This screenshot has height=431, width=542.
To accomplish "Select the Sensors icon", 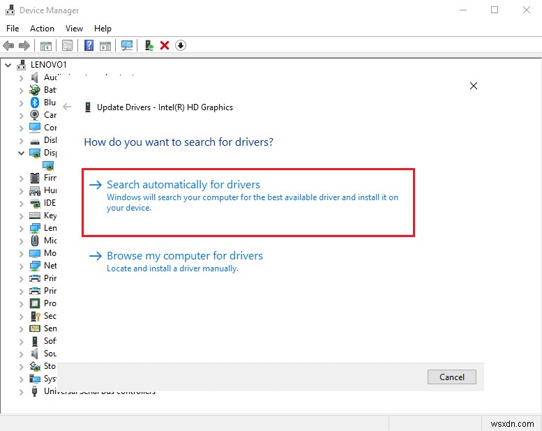I will (35, 328).
